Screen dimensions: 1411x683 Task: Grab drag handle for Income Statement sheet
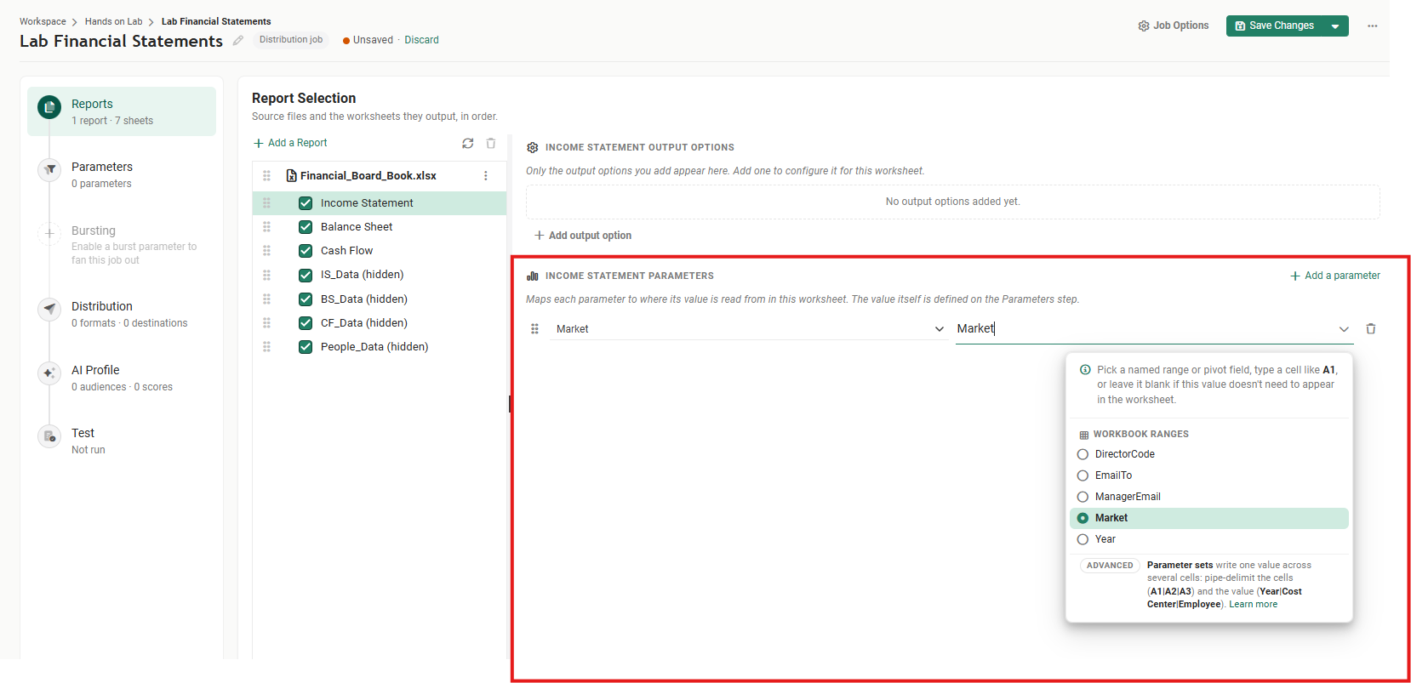click(x=266, y=202)
